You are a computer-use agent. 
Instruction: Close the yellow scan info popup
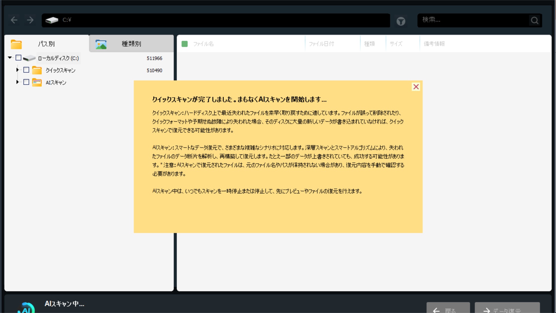coord(416,87)
